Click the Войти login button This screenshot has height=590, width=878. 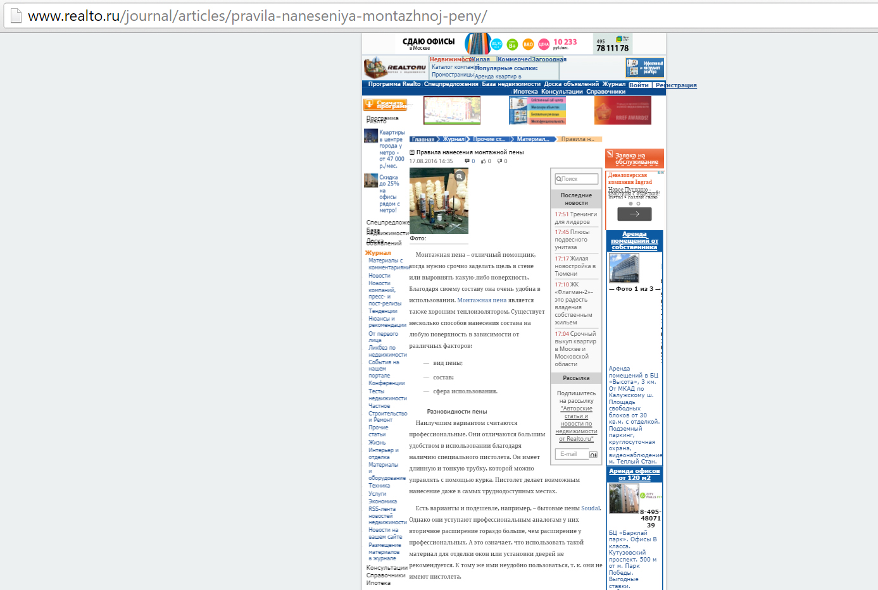[639, 85]
